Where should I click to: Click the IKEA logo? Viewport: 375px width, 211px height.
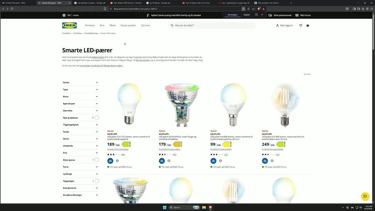click(69, 25)
